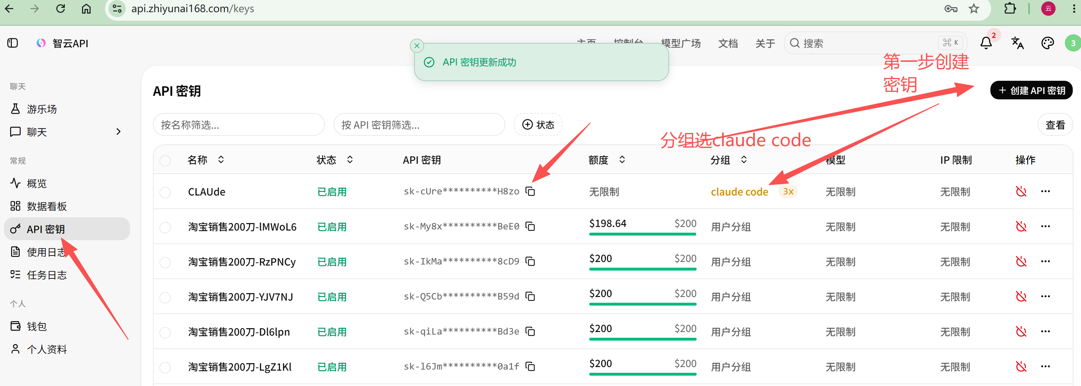Copy the sk-qiLa key ending Bd3e

[530, 332]
